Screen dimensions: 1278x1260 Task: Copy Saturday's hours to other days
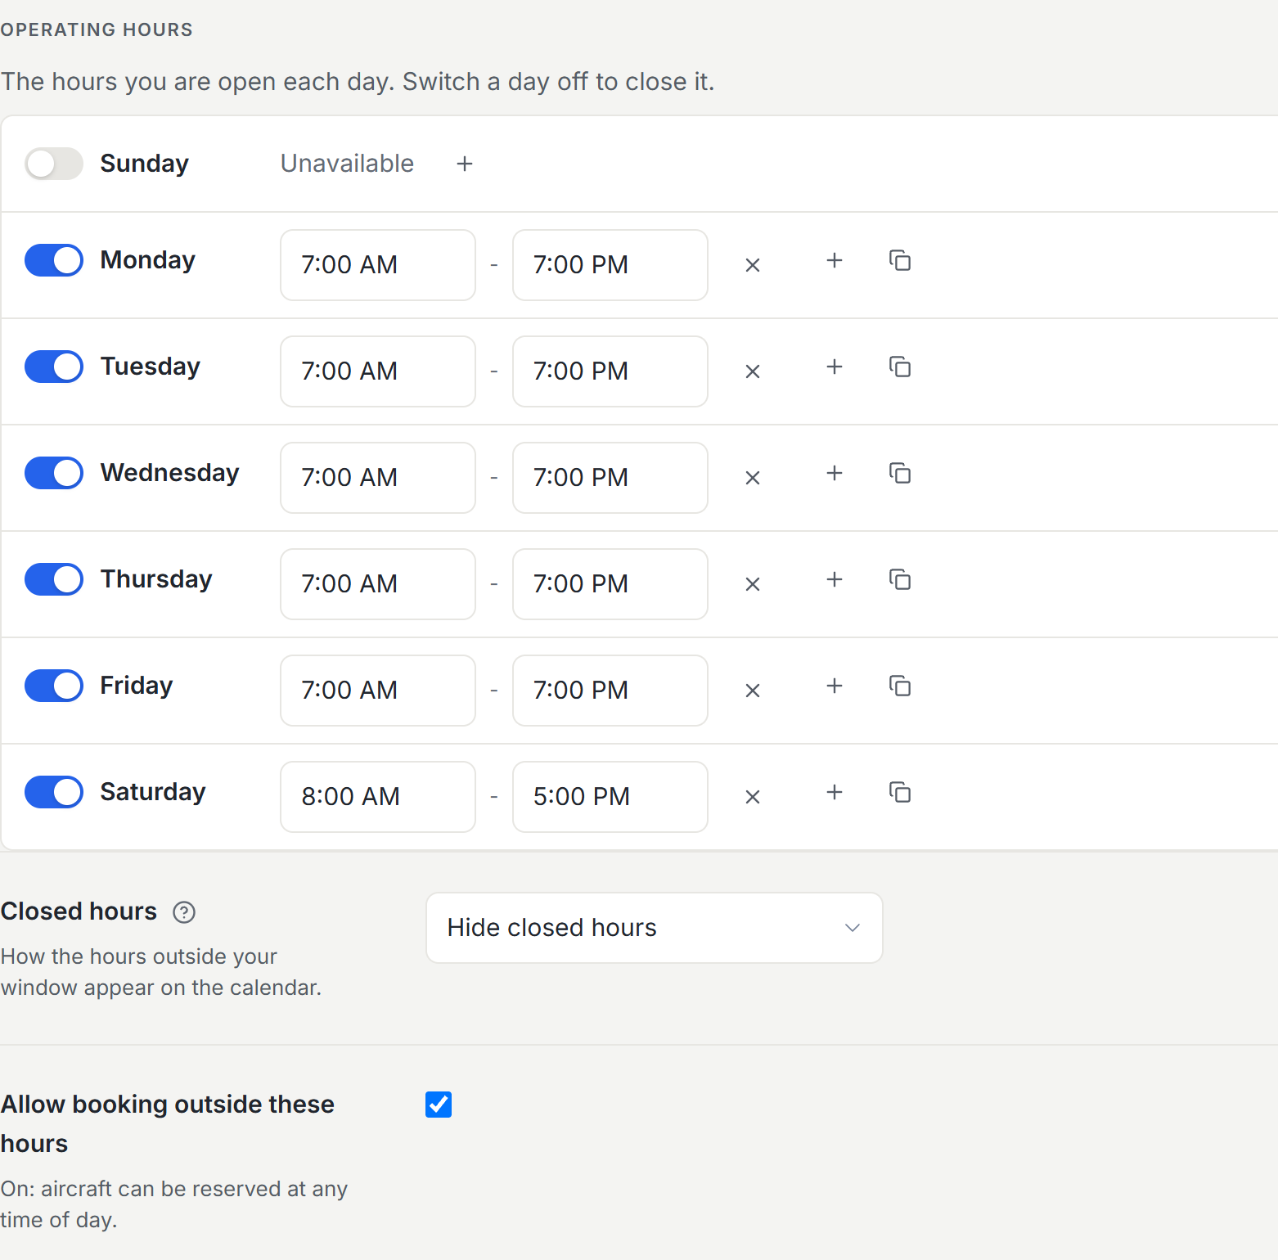(x=900, y=792)
